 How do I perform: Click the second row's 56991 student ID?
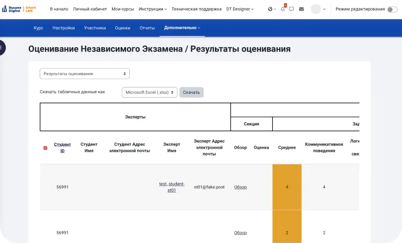[62, 233]
